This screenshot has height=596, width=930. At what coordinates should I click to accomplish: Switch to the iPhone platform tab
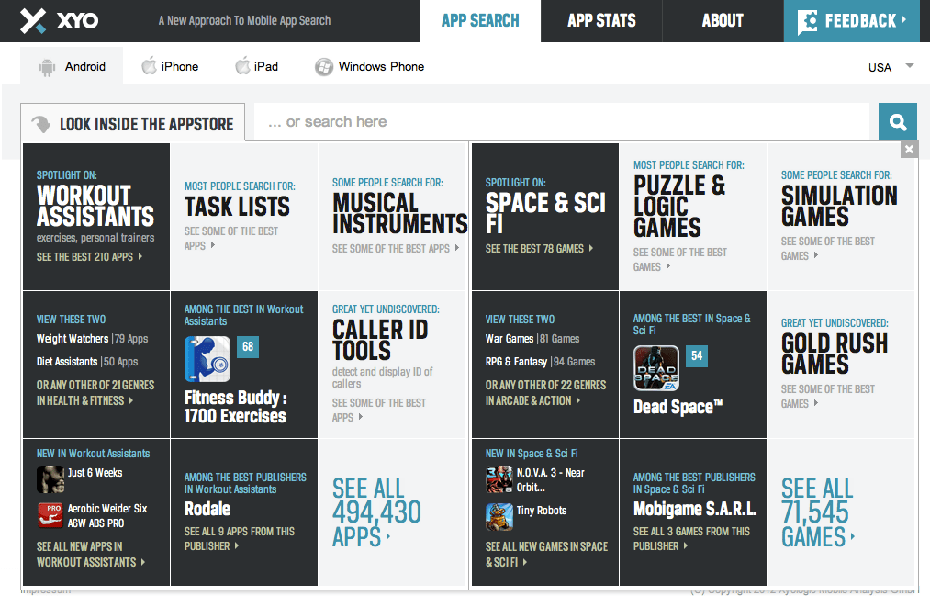[x=170, y=66]
